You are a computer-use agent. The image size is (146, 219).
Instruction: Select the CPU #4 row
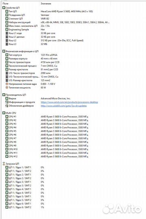click(47, 127)
